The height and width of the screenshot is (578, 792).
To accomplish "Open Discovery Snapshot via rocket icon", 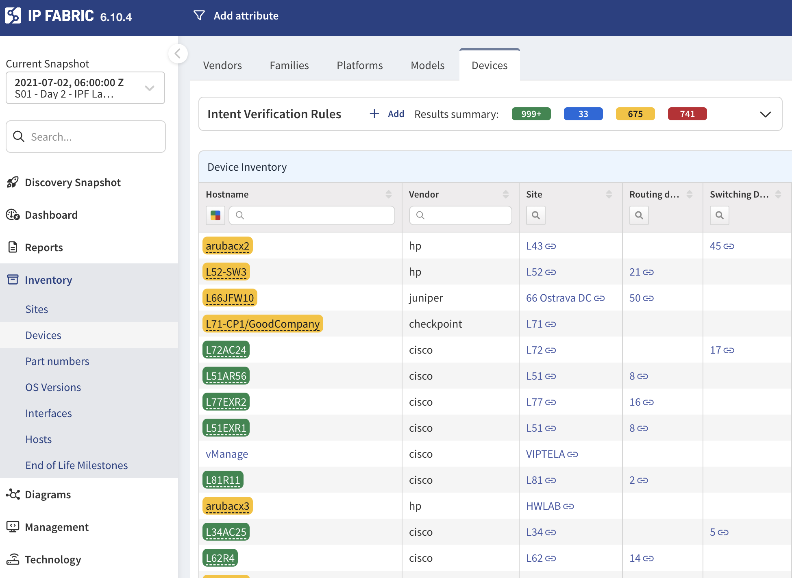I will coord(13,182).
